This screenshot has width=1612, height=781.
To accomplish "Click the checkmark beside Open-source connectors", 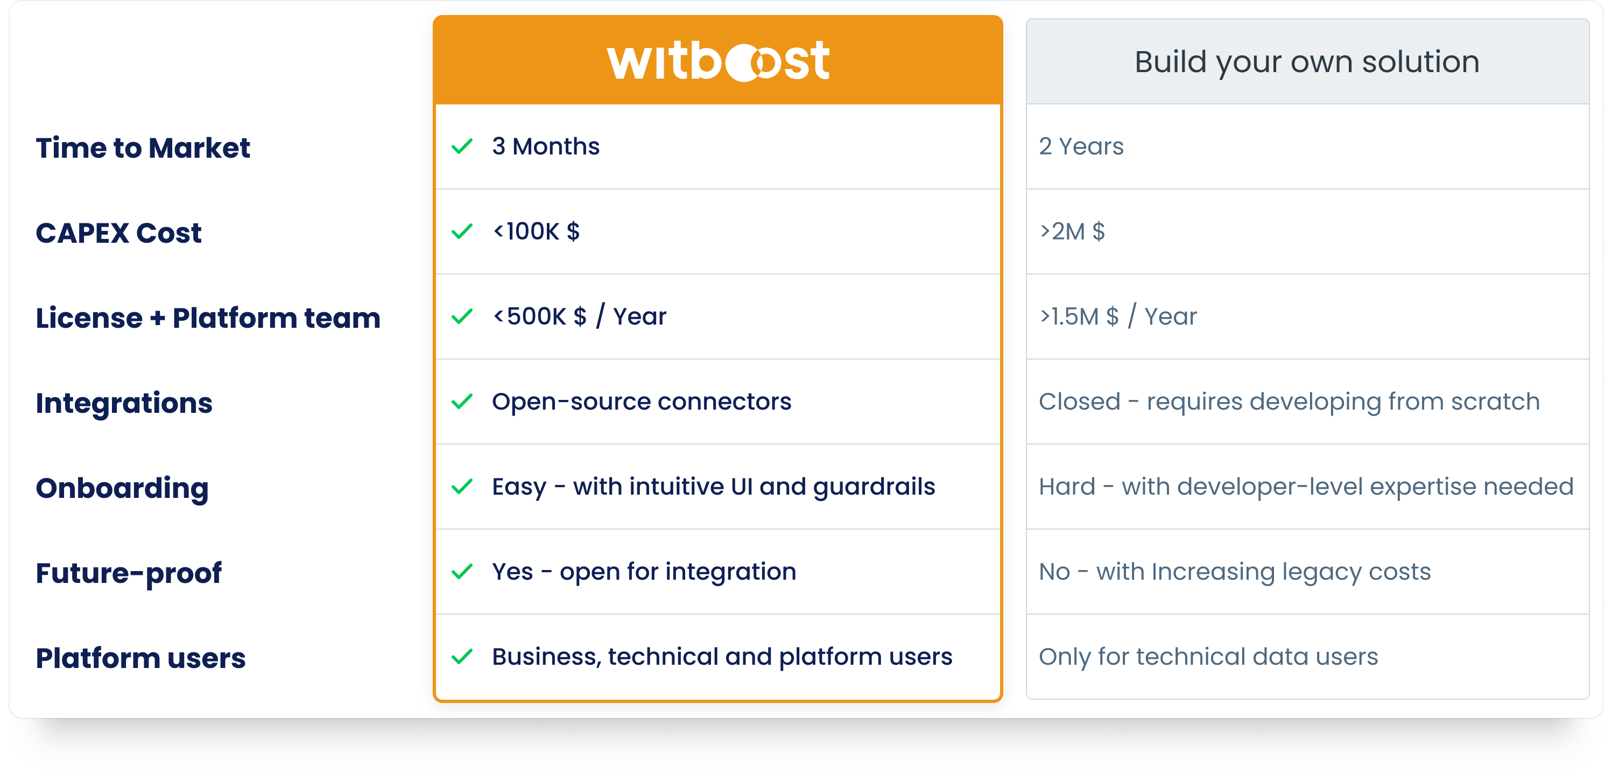I will 462,401.
